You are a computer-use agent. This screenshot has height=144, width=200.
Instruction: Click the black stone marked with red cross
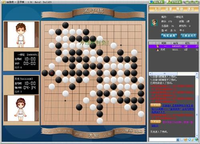pos(52,73)
